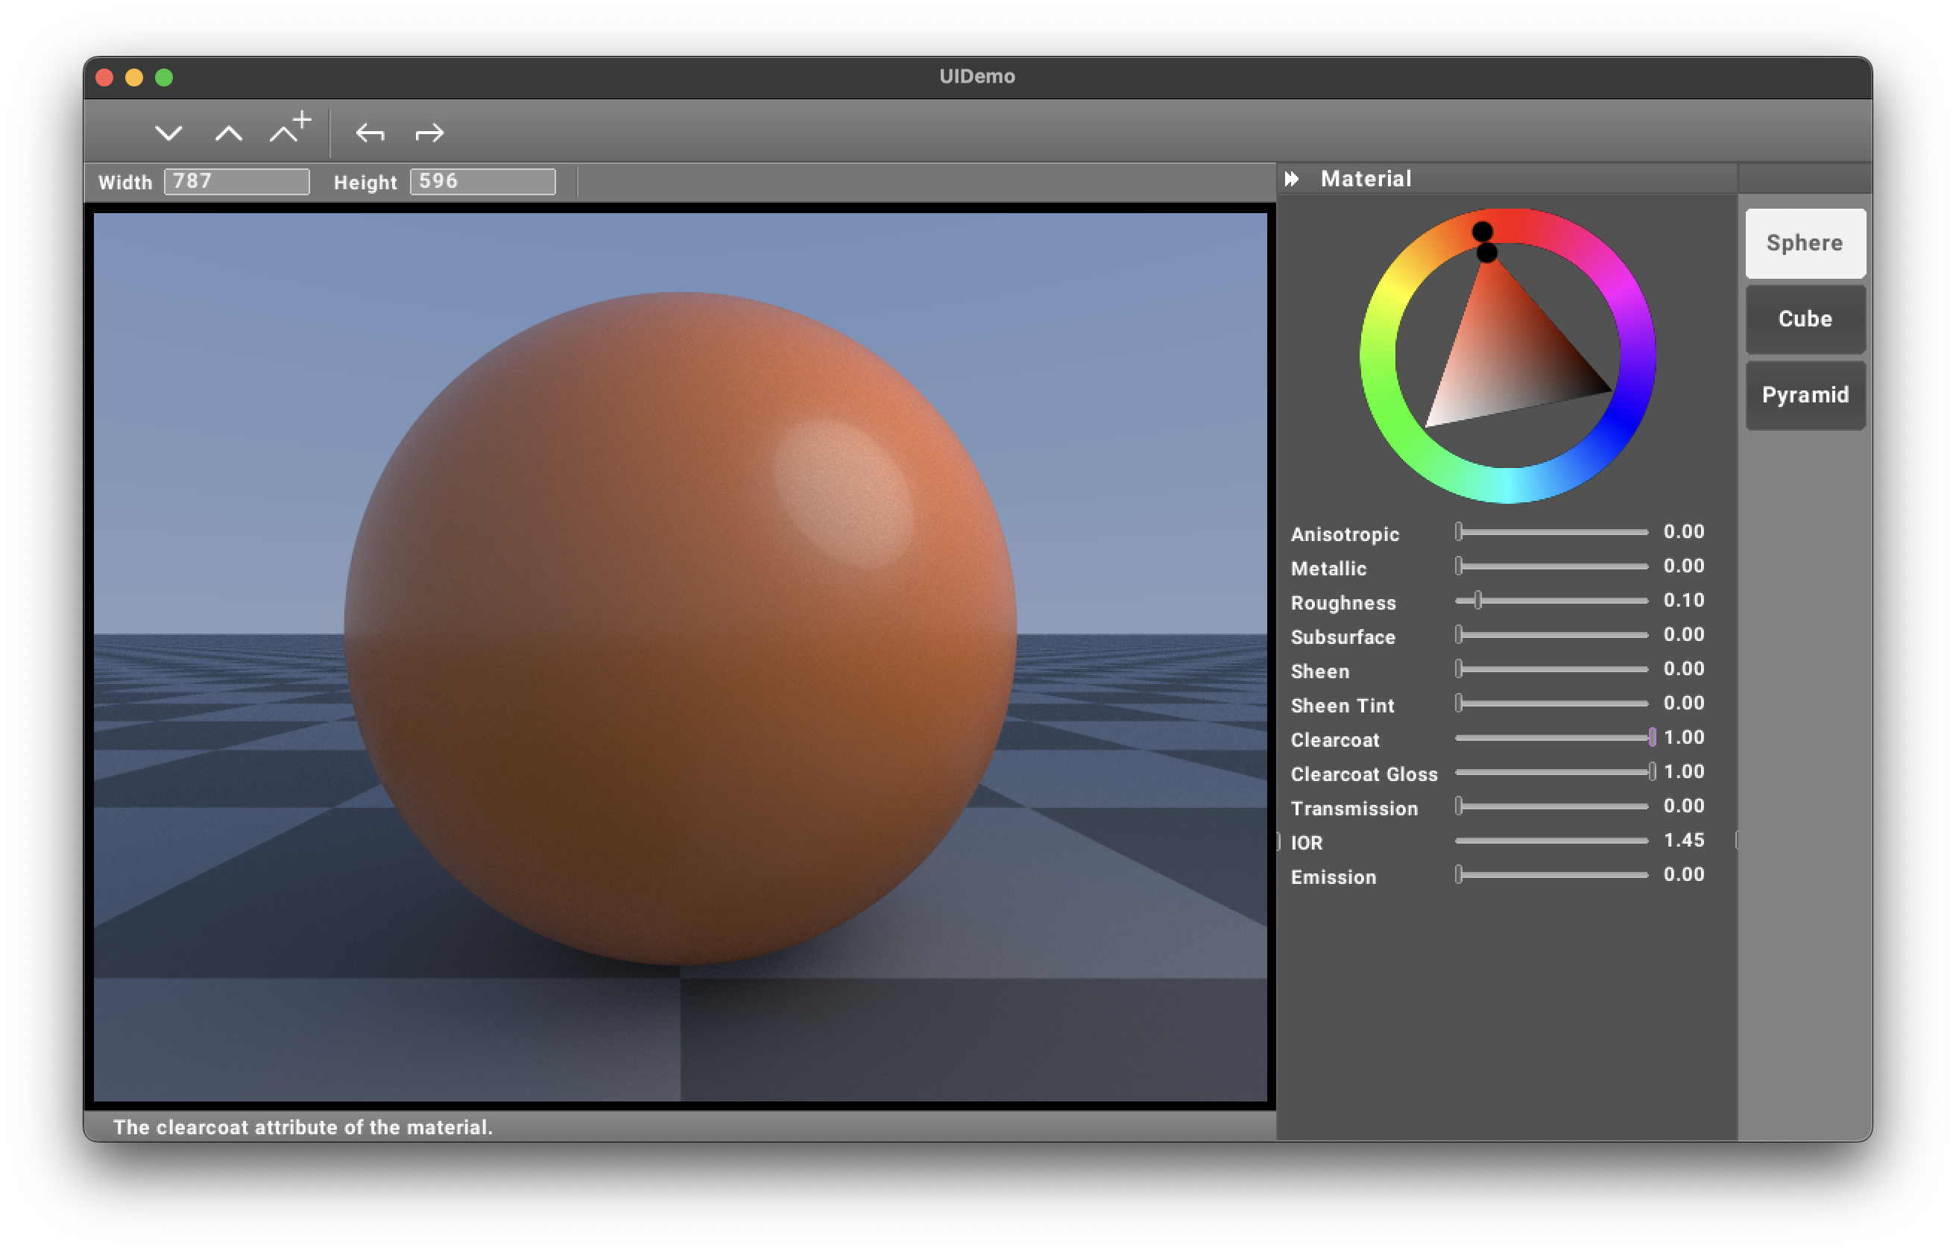This screenshot has width=1956, height=1252.
Task: Click the rendered sphere in the viewport
Action: (680, 627)
